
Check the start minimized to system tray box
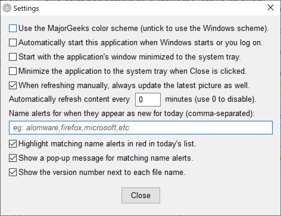(13, 57)
